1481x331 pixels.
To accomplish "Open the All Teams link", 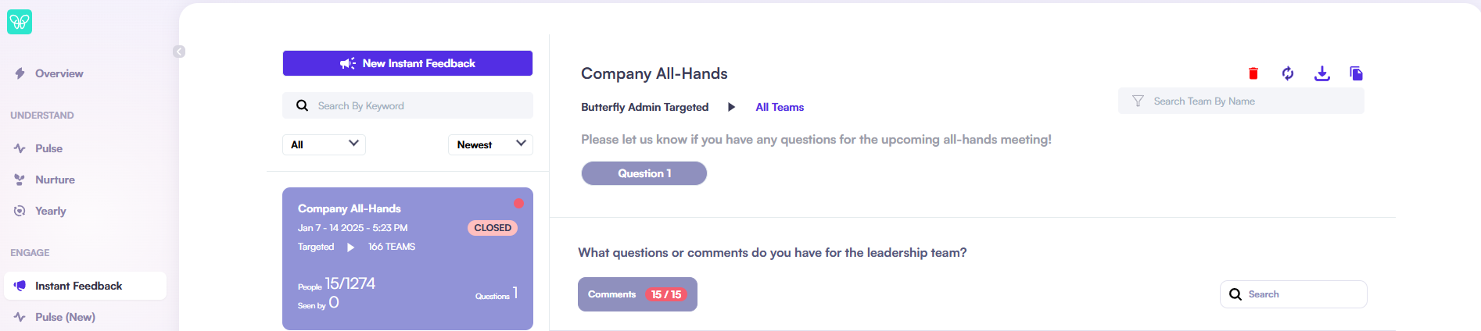I will pyautogui.click(x=780, y=107).
